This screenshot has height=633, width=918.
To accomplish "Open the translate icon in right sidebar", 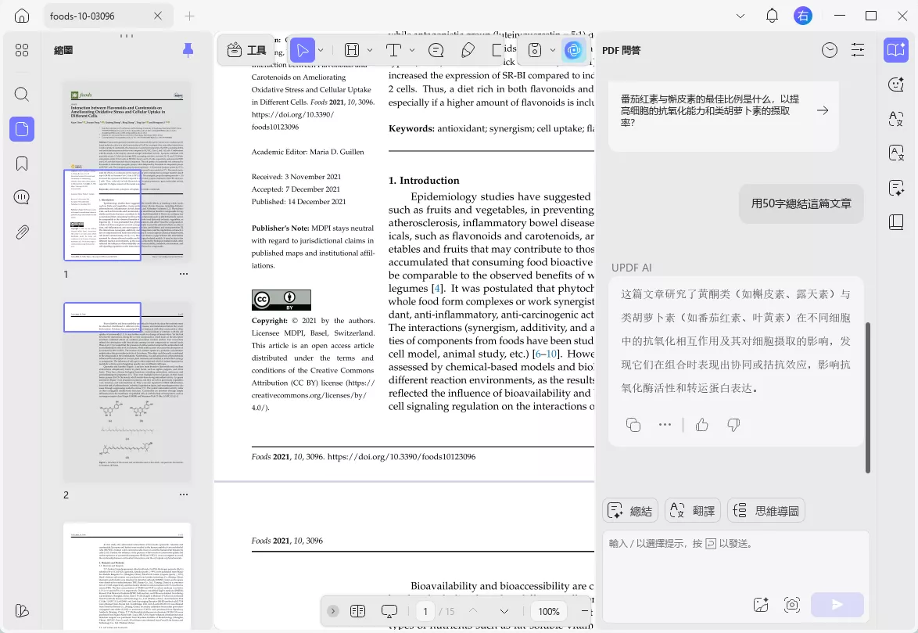I will 896,119.
